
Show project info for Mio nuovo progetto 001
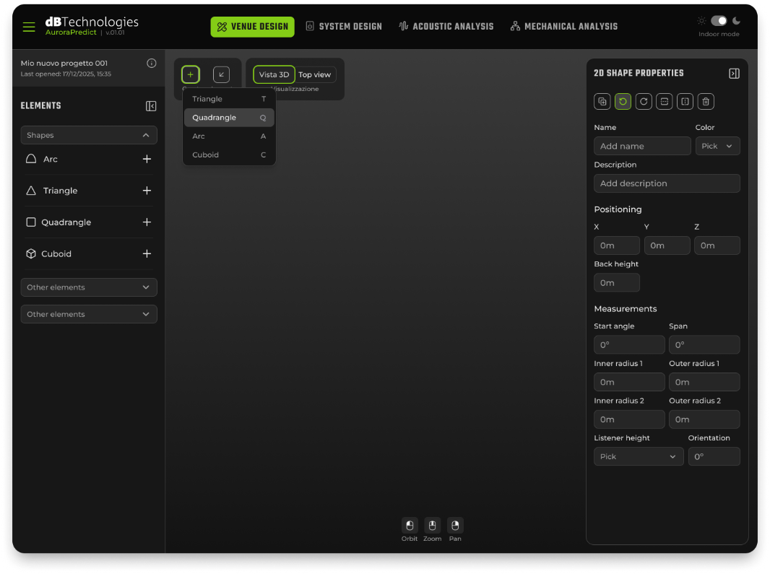coord(151,63)
